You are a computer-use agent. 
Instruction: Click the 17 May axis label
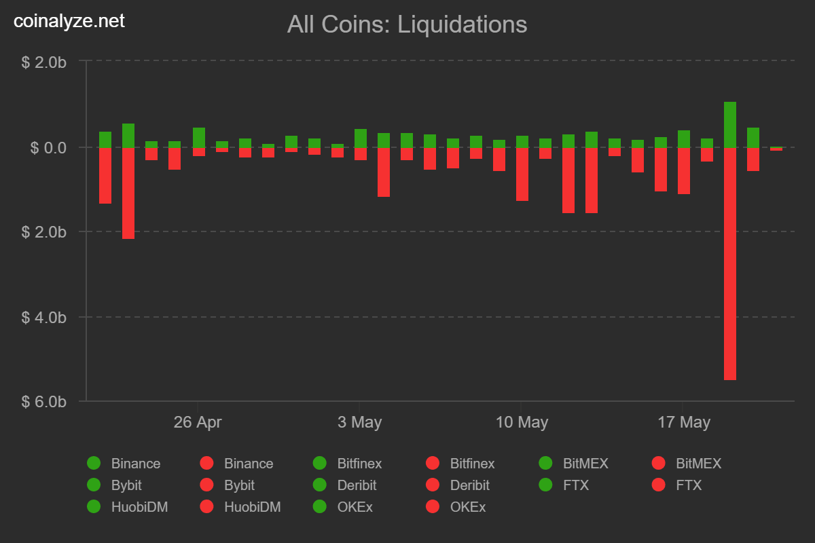click(x=684, y=422)
